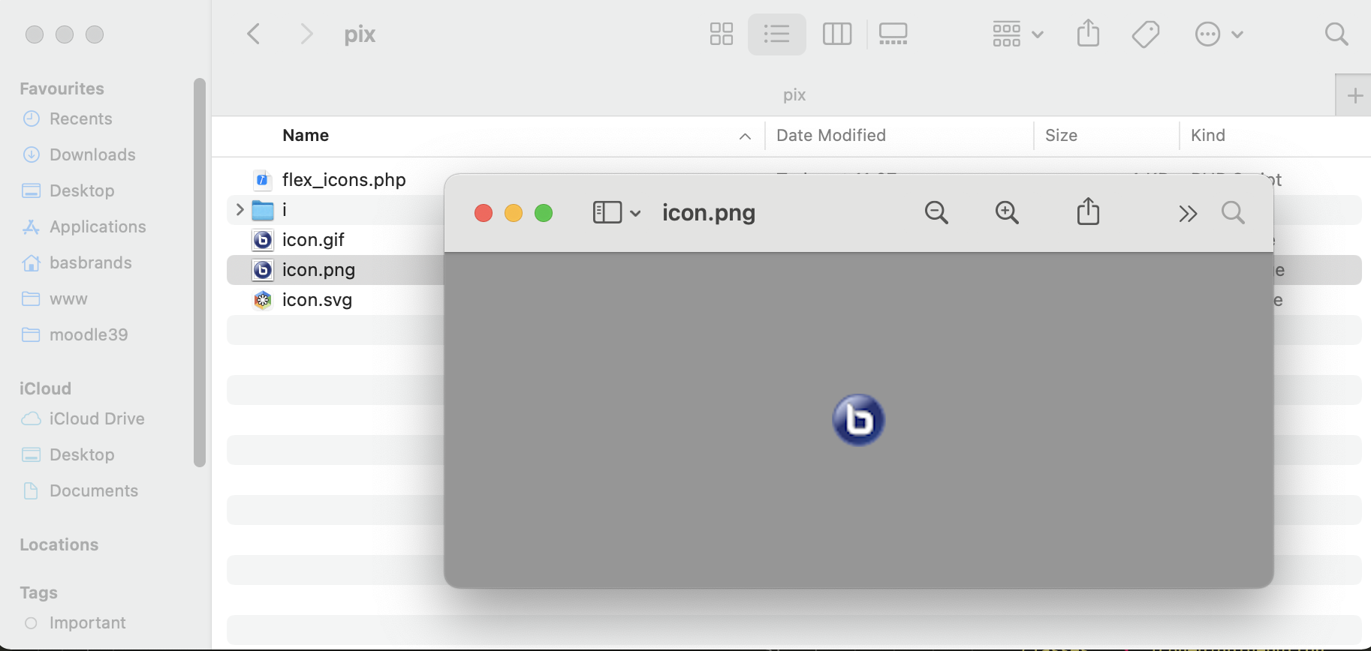The width and height of the screenshot is (1371, 651).
Task: Toggle the Preview sidebar view button
Action: [607, 213]
